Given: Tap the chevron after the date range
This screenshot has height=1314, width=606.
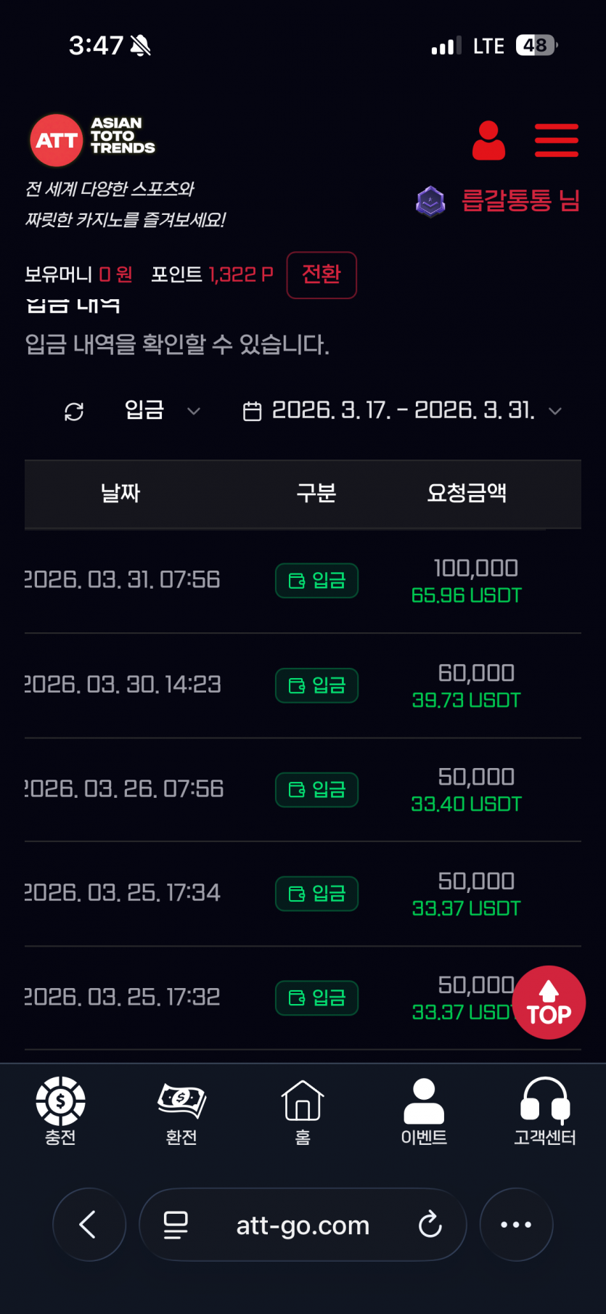Looking at the screenshot, I should coord(555,412).
